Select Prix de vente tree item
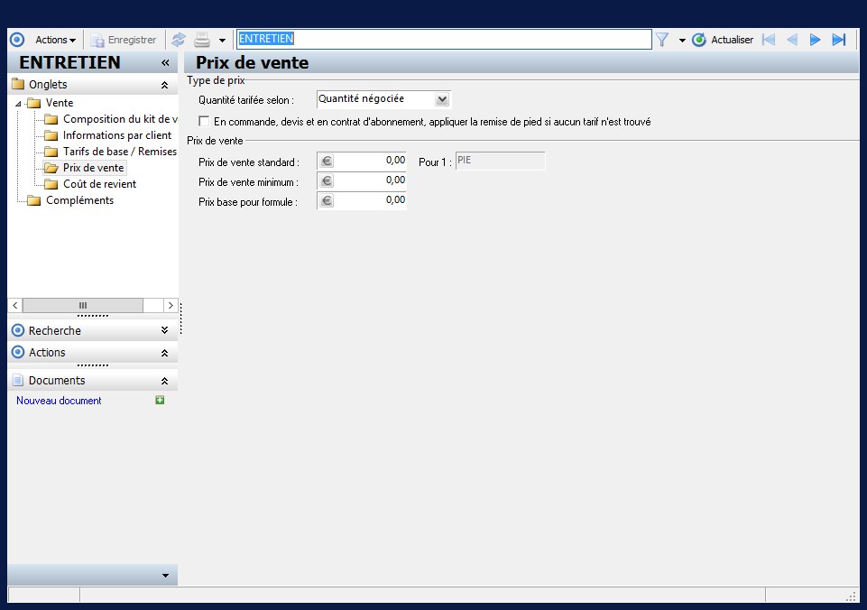The height and width of the screenshot is (610, 867). pos(85,168)
